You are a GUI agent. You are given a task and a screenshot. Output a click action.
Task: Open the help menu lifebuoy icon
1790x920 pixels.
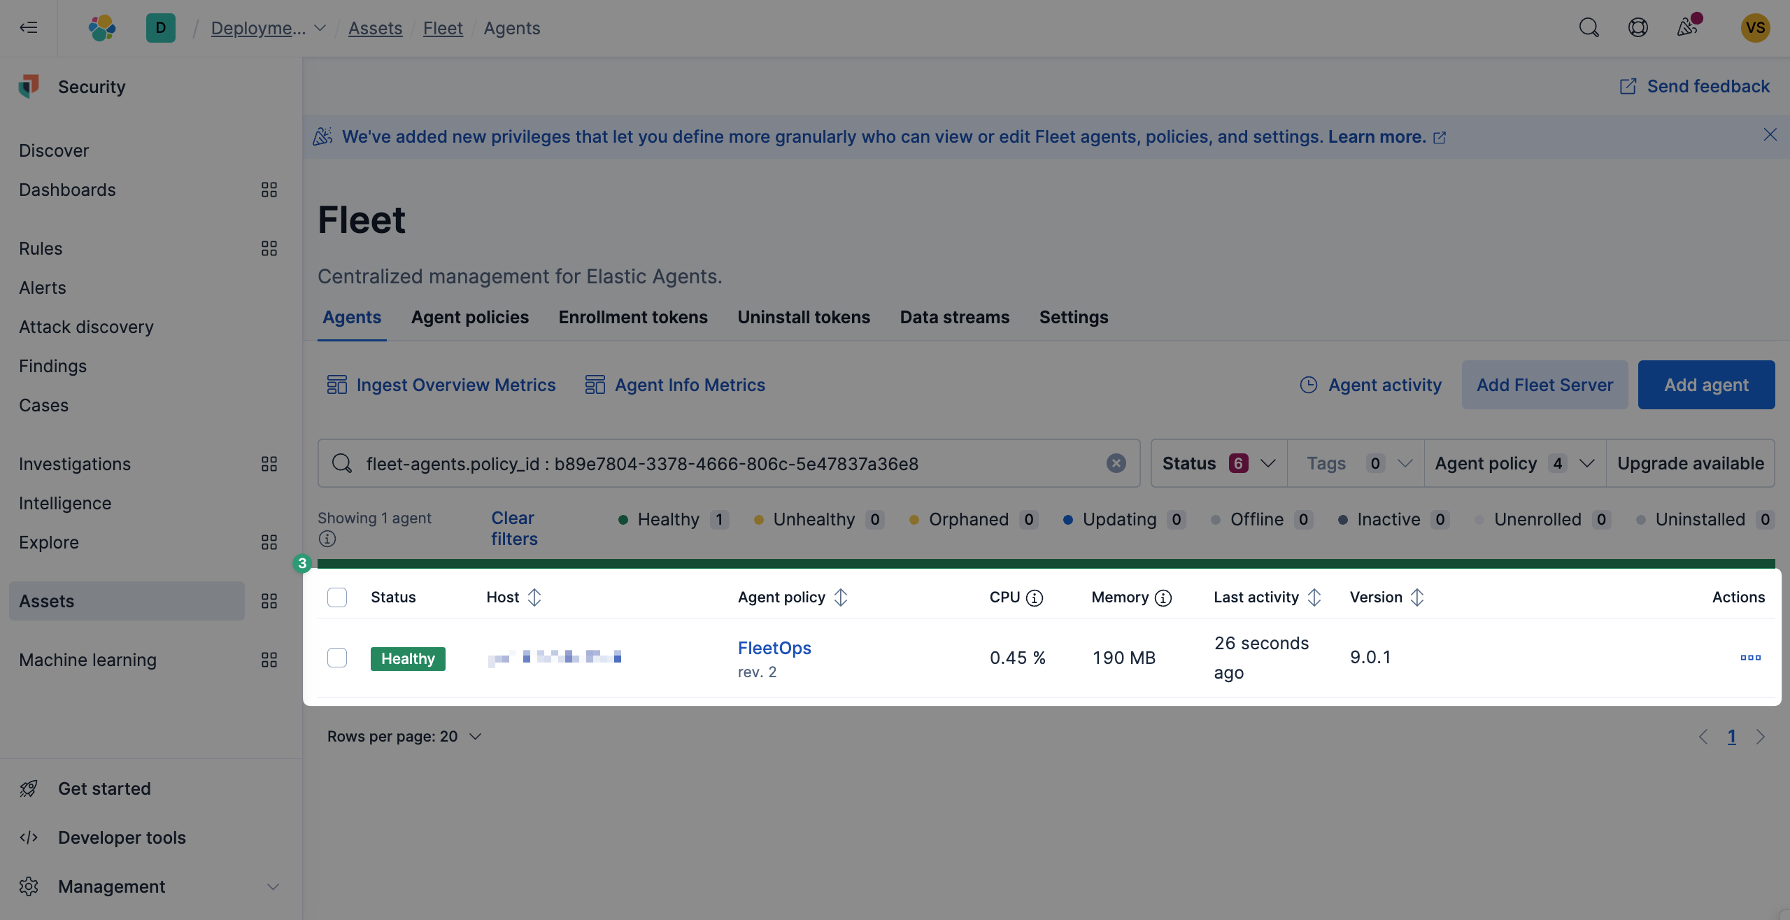point(1638,28)
